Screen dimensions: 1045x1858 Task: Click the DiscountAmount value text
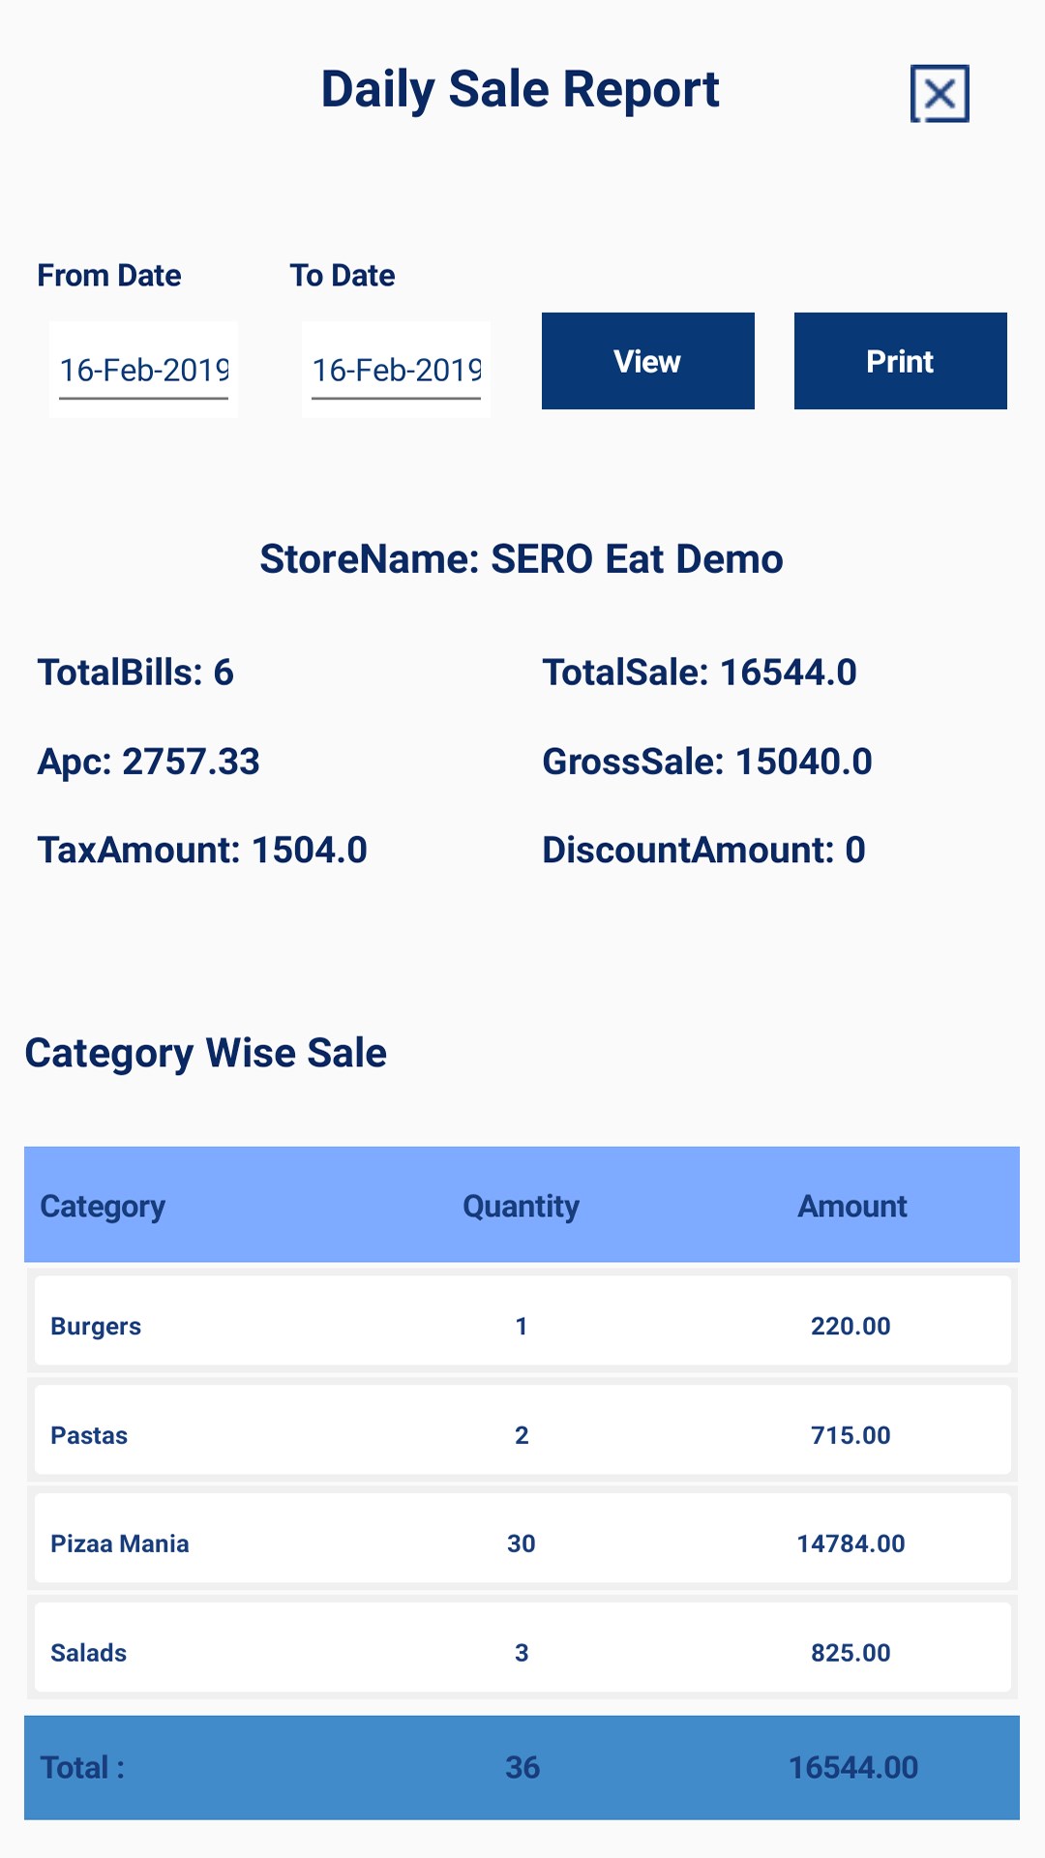click(x=703, y=851)
